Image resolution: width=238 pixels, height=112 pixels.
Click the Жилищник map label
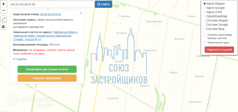195,102
